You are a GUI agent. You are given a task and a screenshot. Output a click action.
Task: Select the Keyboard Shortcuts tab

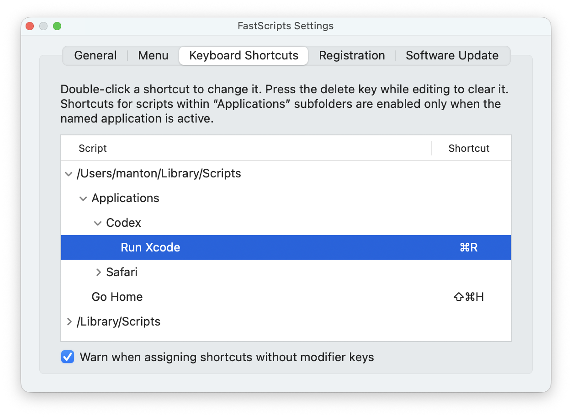(x=243, y=55)
